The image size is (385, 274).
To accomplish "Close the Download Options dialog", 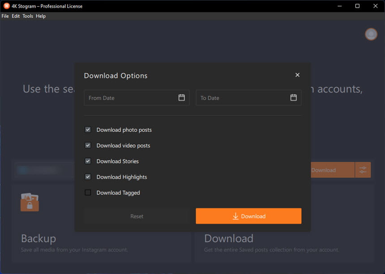I will [x=297, y=75].
